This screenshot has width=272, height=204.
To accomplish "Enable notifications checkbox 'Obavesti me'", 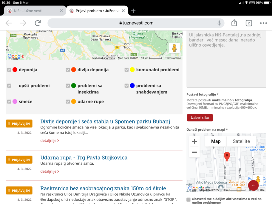I will point(188,200).
